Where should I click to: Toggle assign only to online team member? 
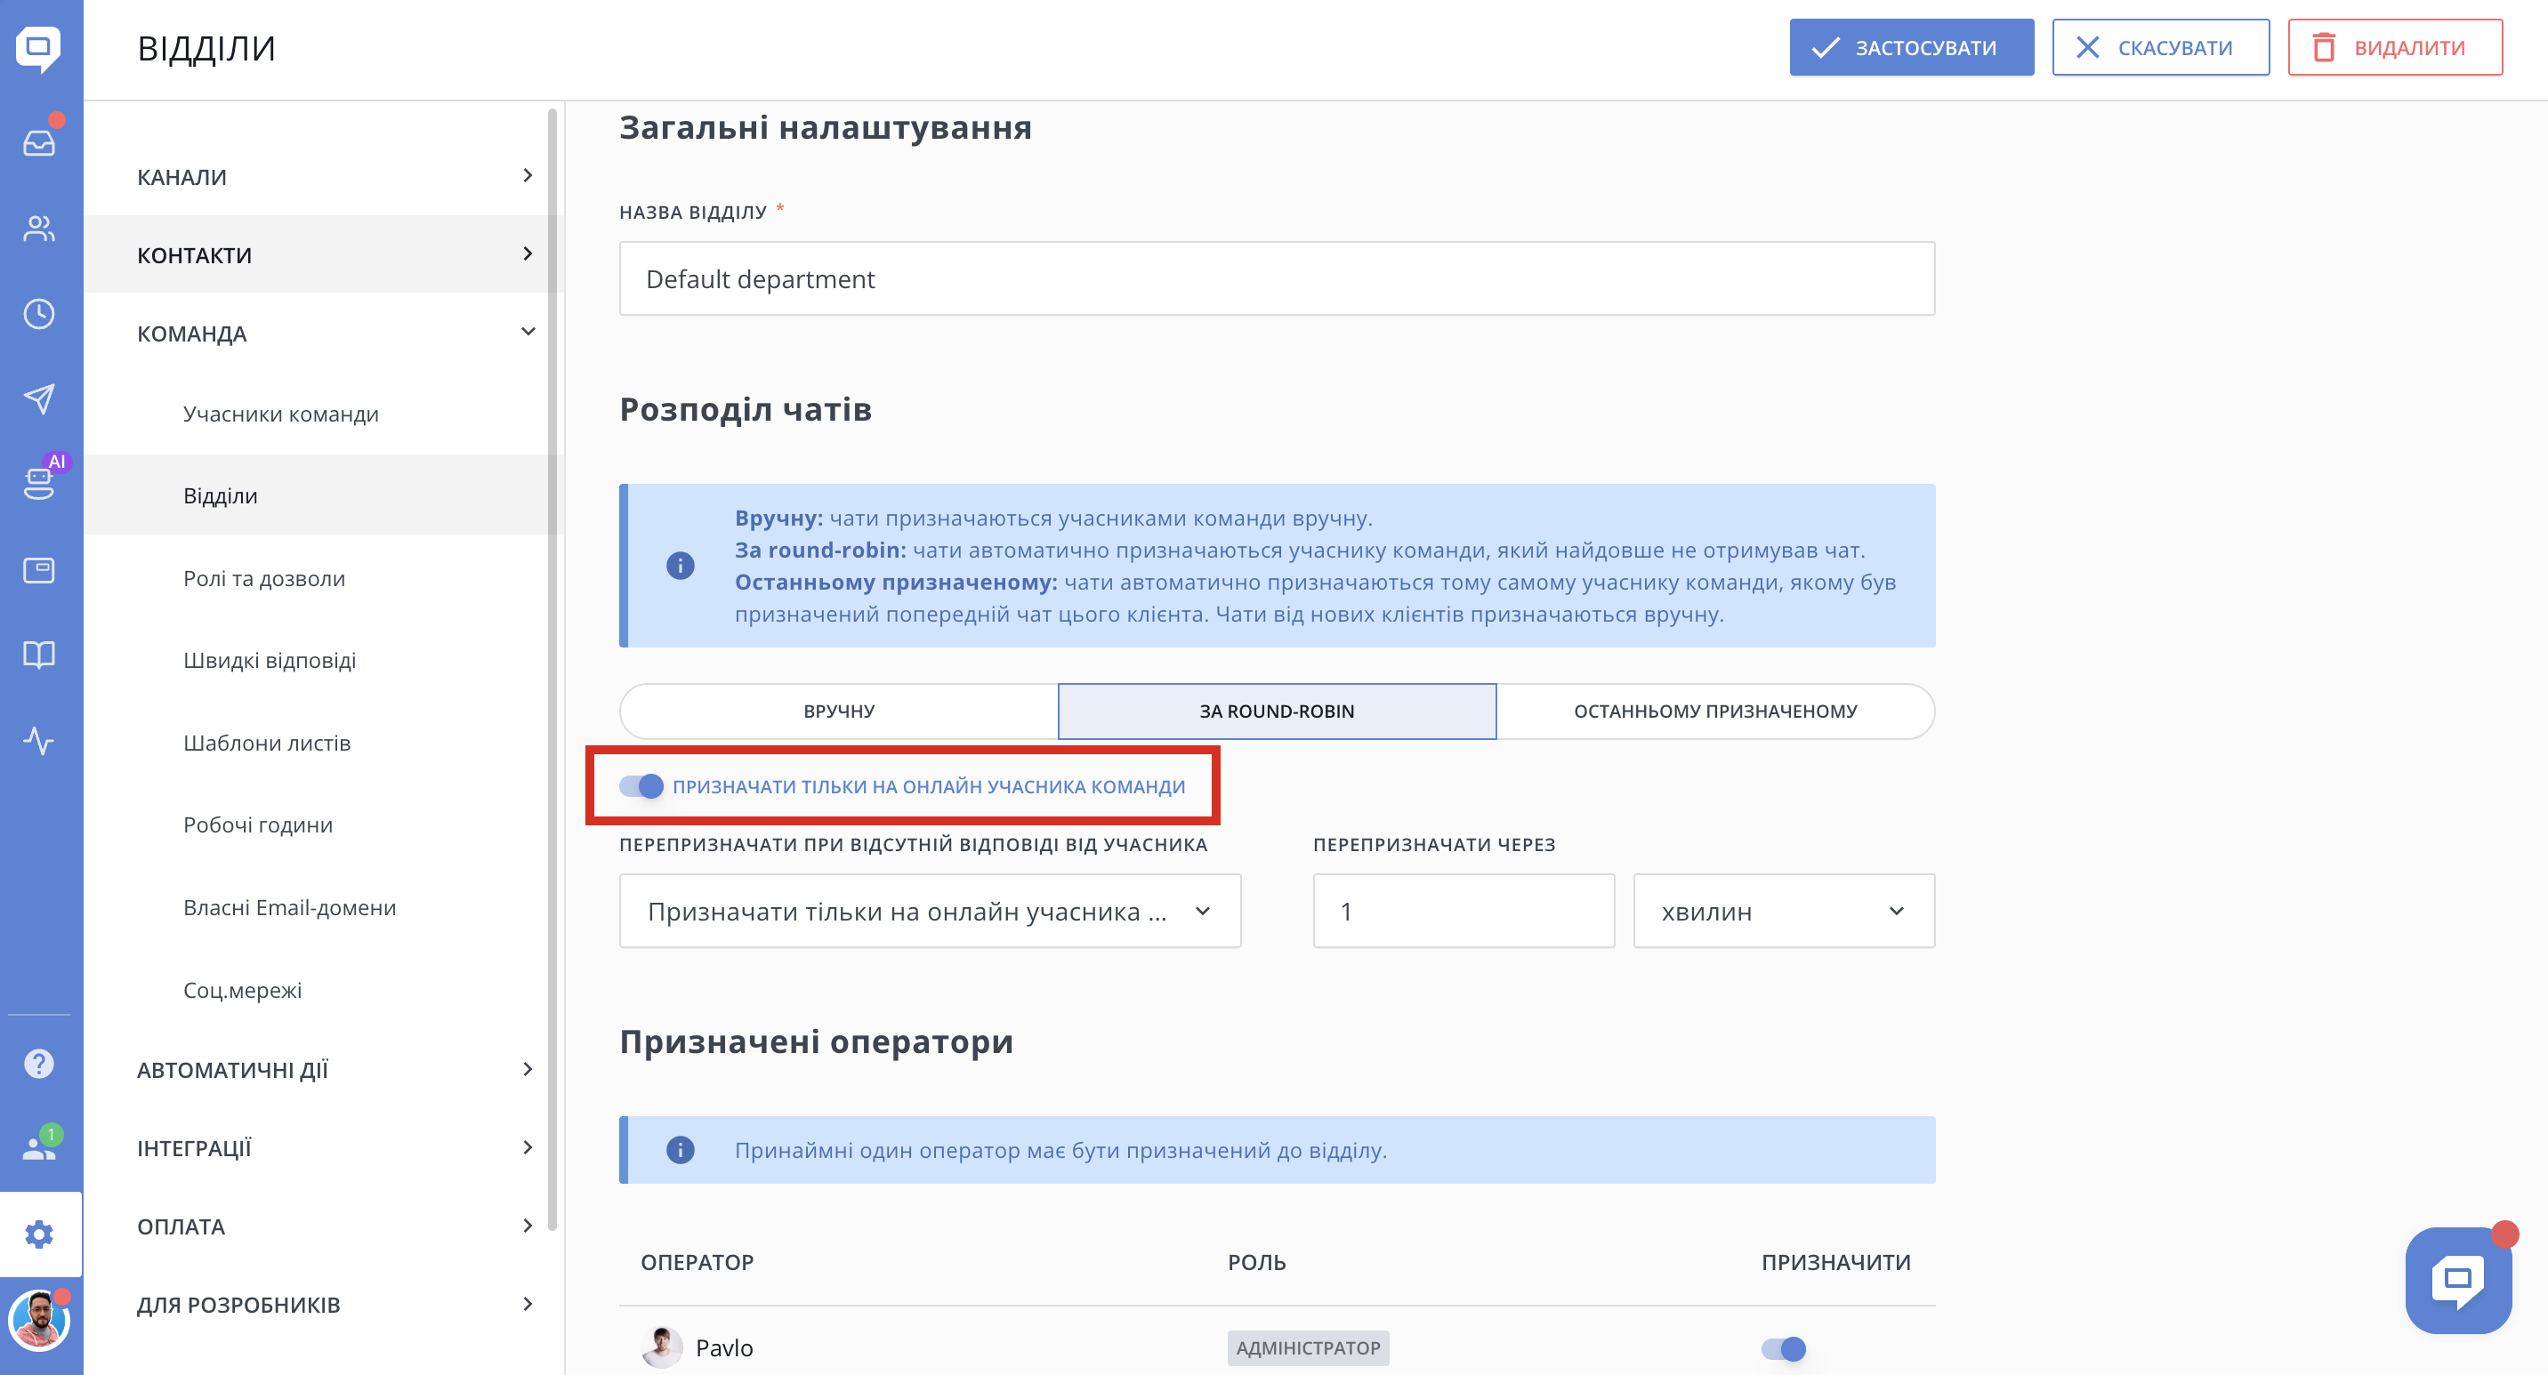point(641,787)
